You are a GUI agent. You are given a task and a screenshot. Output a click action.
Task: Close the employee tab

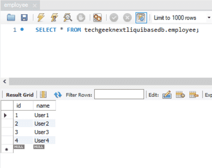35,6
